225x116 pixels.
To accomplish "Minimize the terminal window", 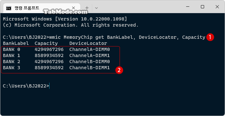I will tap(188, 7).
